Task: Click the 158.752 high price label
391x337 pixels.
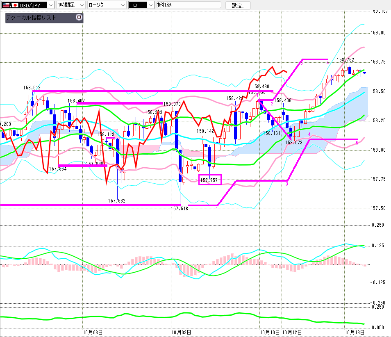Action: [x=346, y=59]
